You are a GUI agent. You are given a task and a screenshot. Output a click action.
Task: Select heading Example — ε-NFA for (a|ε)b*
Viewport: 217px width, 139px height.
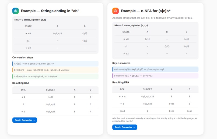pos(146,11)
